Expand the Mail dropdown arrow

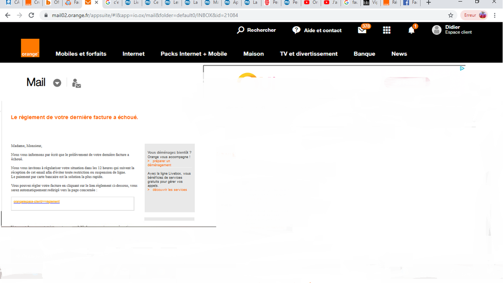(x=57, y=83)
